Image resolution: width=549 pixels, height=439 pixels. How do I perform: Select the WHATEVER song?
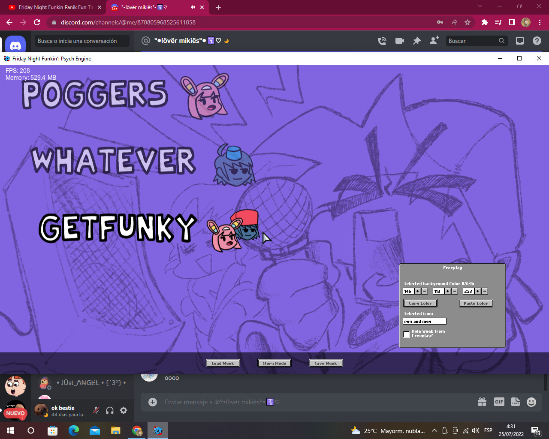click(114, 161)
